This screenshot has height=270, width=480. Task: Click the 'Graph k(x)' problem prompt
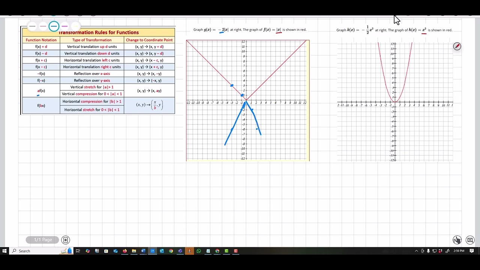click(x=394, y=30)
